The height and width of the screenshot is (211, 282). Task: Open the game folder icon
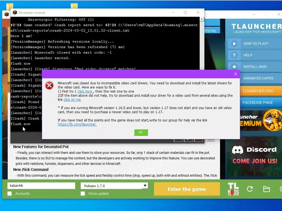pos(266,189)
